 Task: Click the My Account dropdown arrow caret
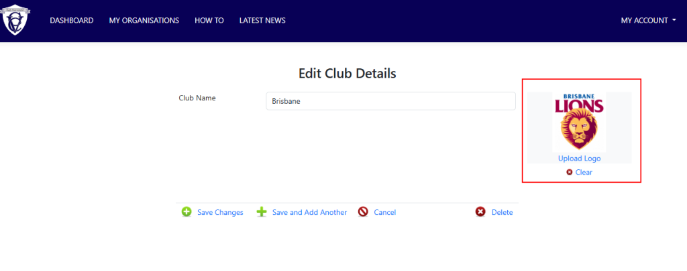click(x=674, y=21)
